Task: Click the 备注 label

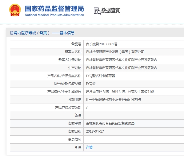Action: click(78, 115)
